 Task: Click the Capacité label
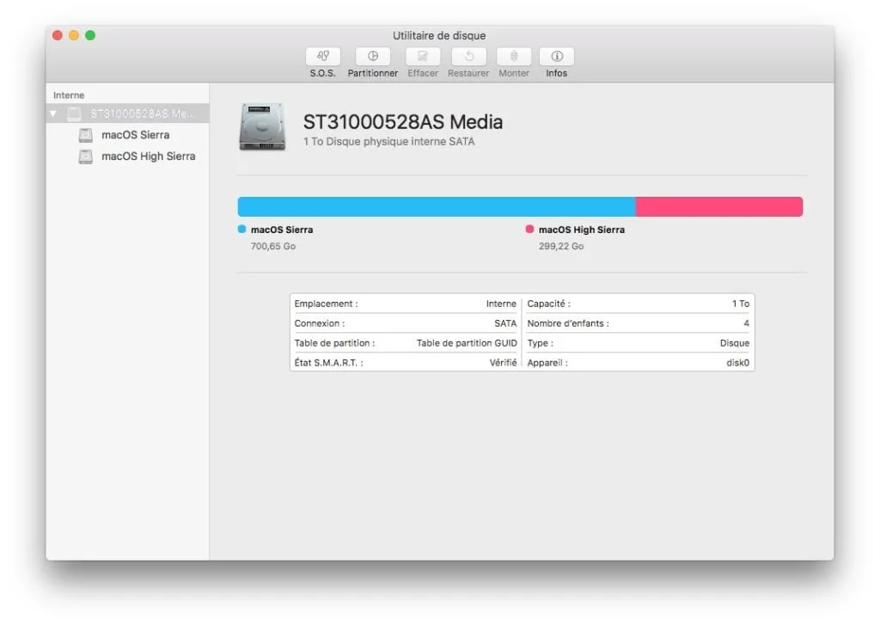click(549, 304)
